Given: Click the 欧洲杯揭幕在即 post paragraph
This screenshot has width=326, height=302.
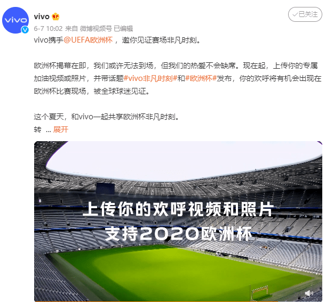Looking at the screenshot, I should [178, 78].
